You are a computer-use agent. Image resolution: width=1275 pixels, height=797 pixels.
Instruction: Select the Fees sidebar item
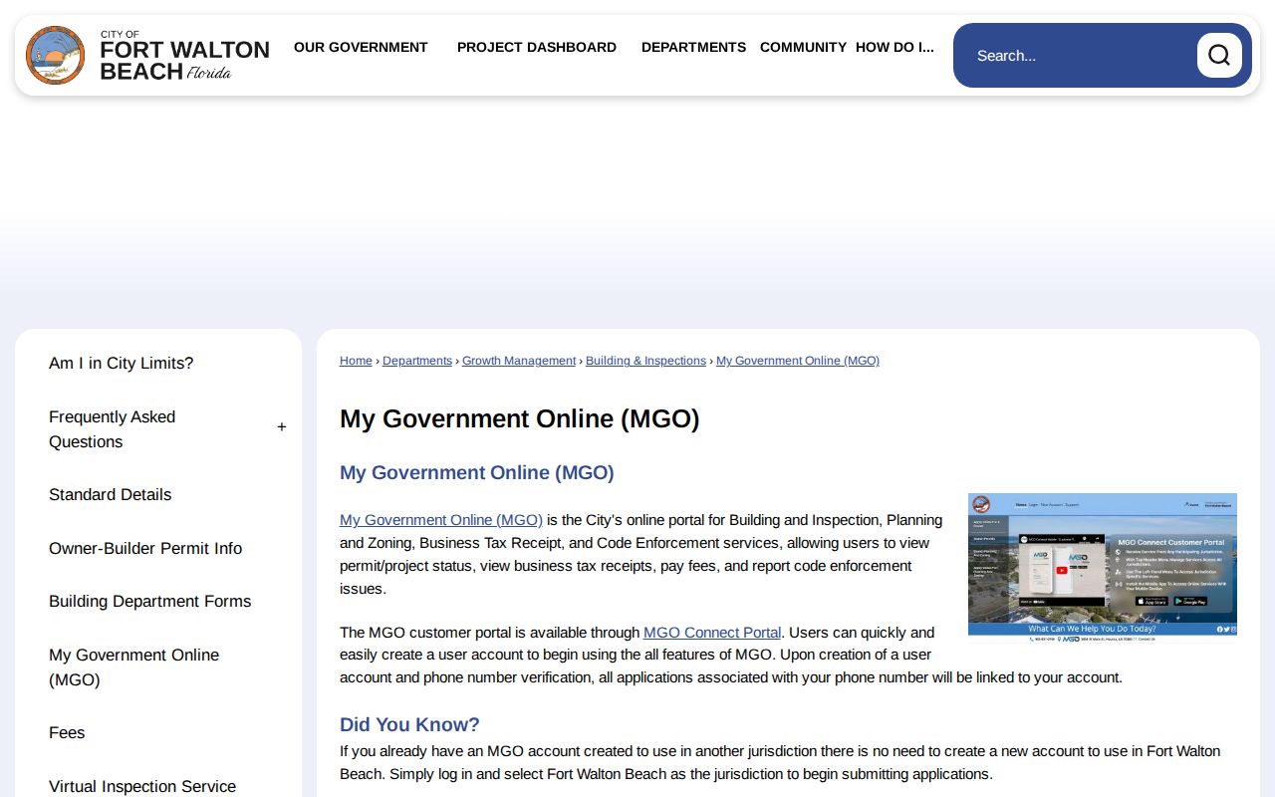point(67,733)
